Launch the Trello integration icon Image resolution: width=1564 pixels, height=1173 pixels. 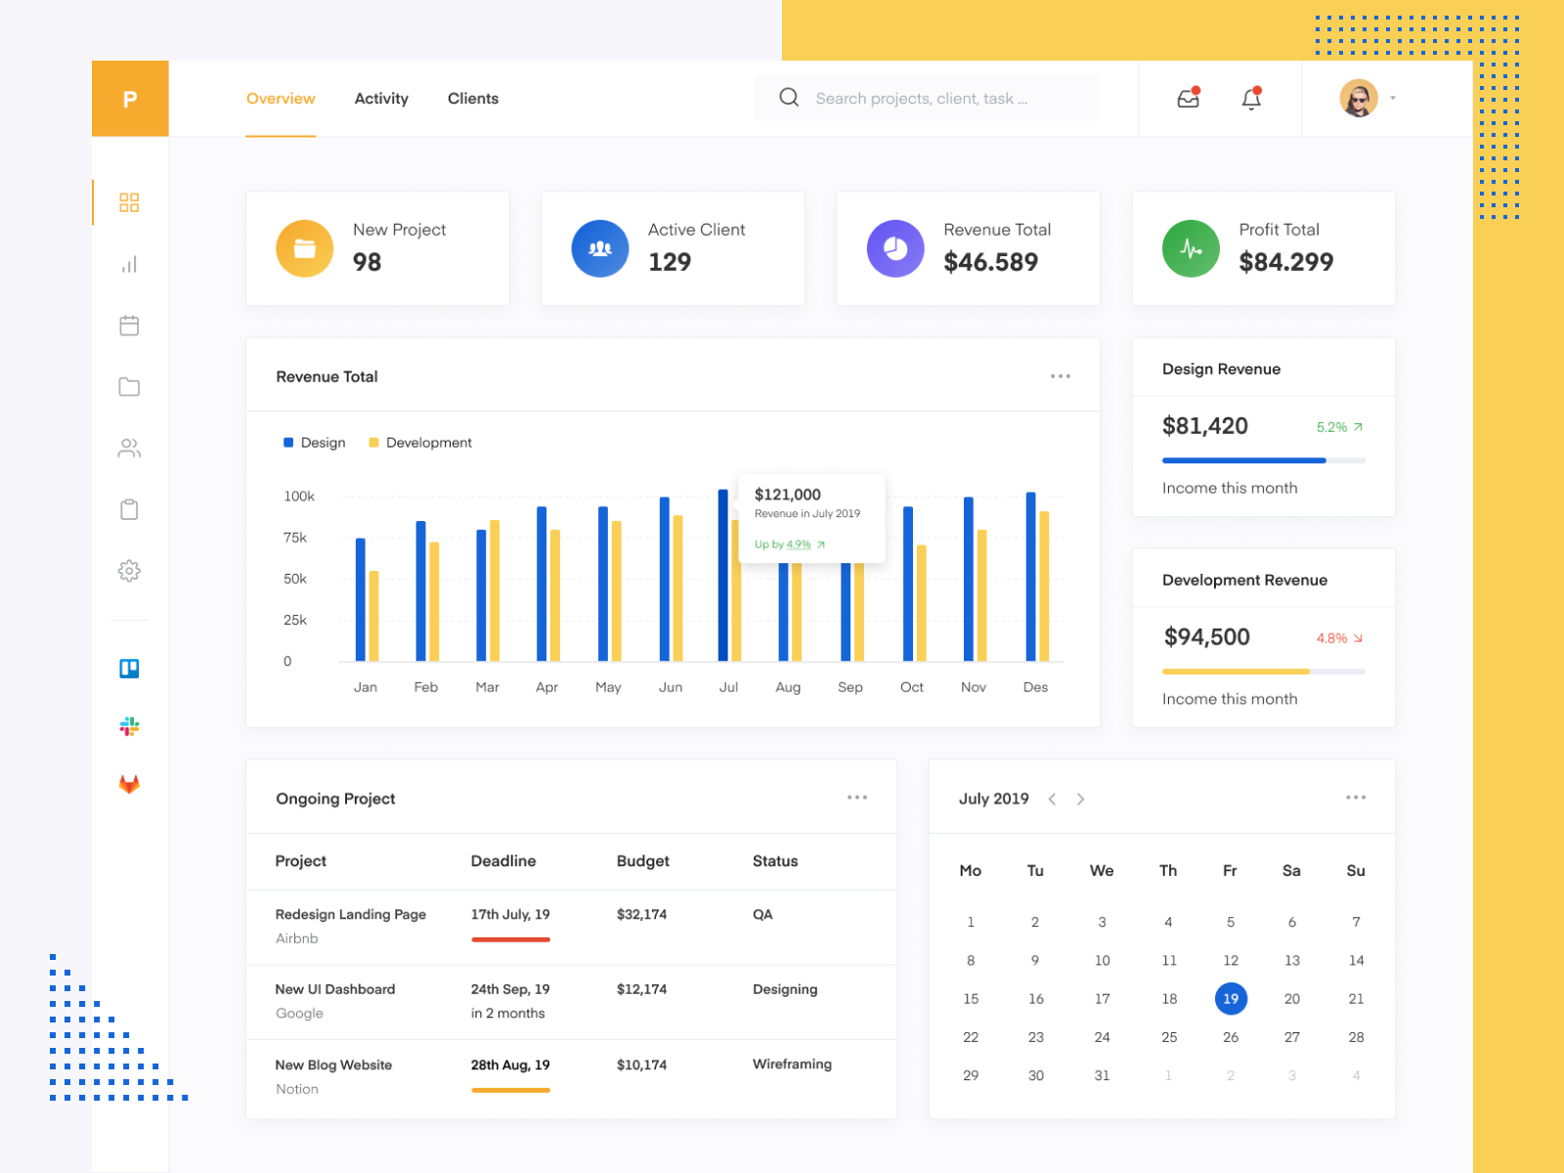click(129, 669)
